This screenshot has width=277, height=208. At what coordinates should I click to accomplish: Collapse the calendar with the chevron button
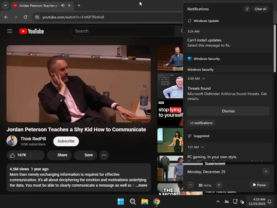coord(266,171)
